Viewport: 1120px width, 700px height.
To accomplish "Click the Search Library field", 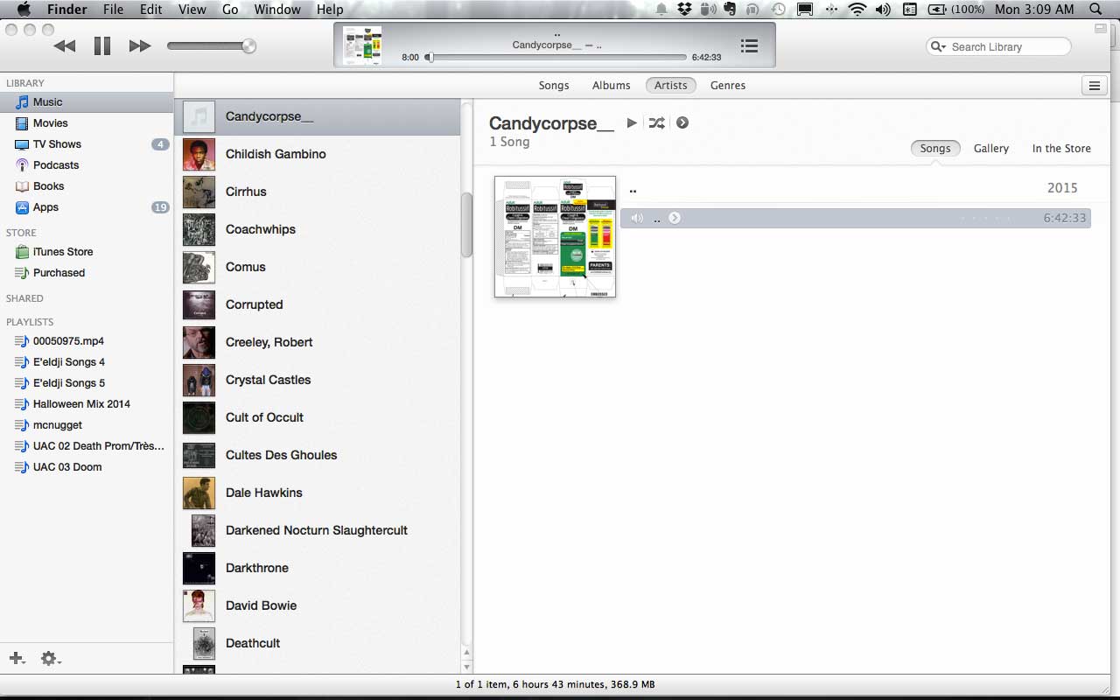I will pos(998,46).
